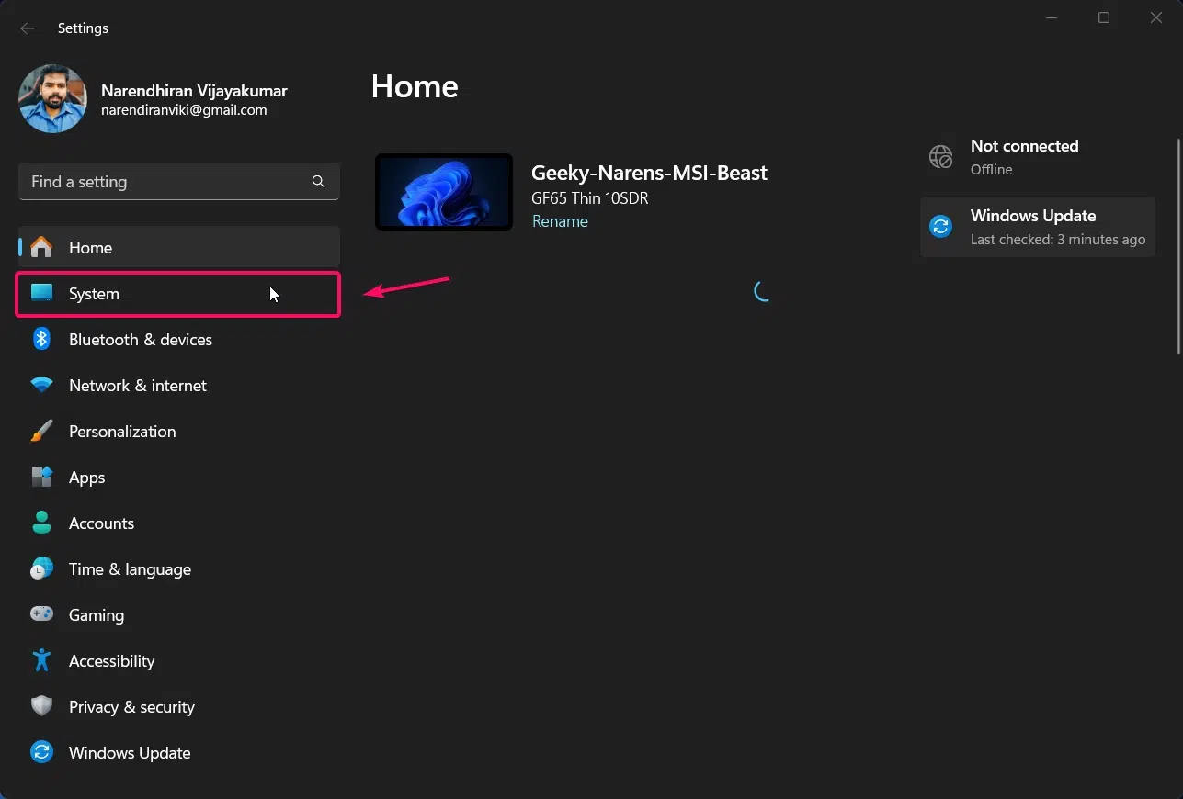Open the Not connected Offline status text
Image resolution: width=1183 pixels, height=799 pixels.
tap(1024, 157)
